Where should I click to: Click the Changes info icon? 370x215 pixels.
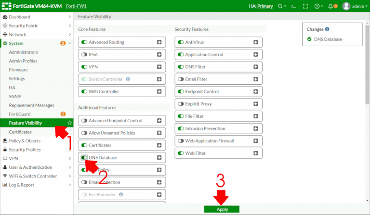pos(327,29)
